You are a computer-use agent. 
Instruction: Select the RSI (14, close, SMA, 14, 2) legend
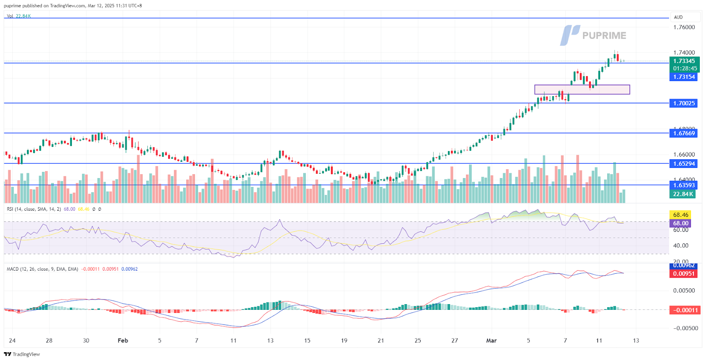tap(34, 209)
